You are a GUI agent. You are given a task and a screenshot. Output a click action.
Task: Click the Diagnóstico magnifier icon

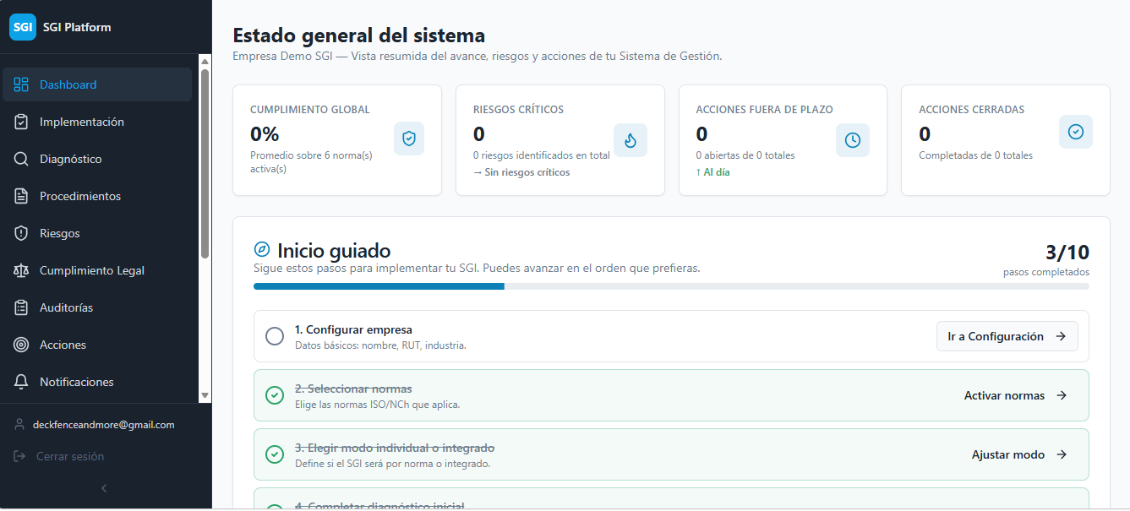point(21,159)
